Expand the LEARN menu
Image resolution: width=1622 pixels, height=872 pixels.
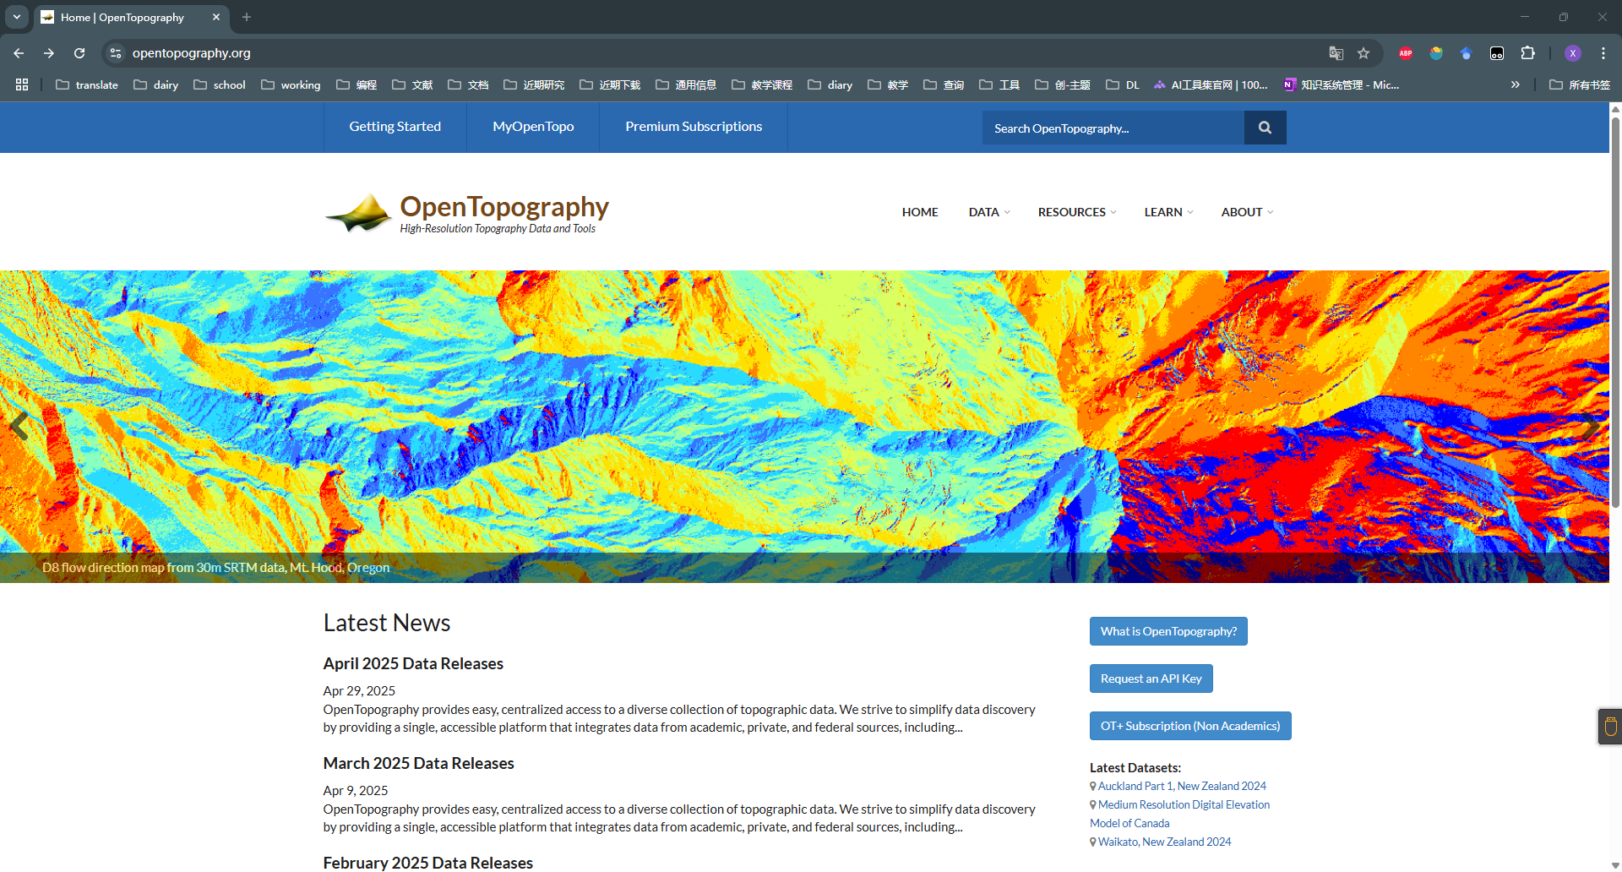1168,212
